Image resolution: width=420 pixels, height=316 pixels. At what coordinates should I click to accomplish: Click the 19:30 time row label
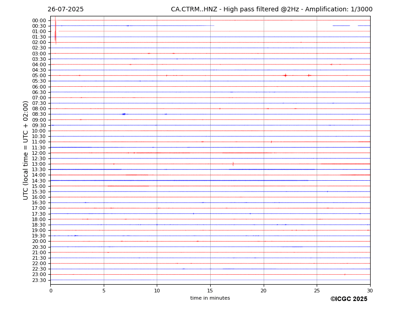tap(39, 236)
